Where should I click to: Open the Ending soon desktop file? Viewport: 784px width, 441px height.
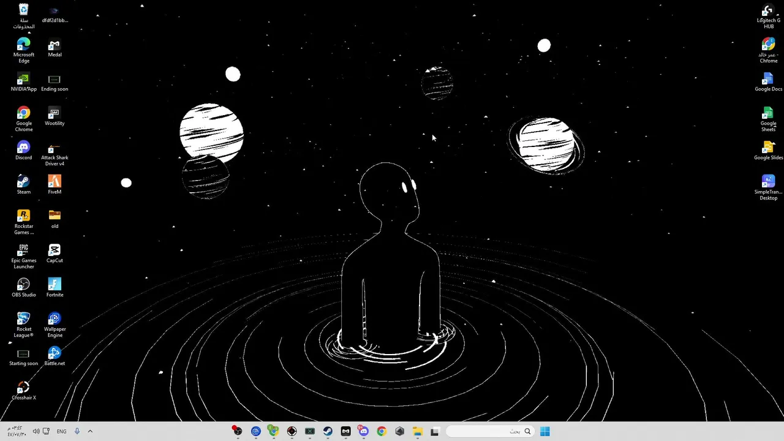(x=55, y=83)
